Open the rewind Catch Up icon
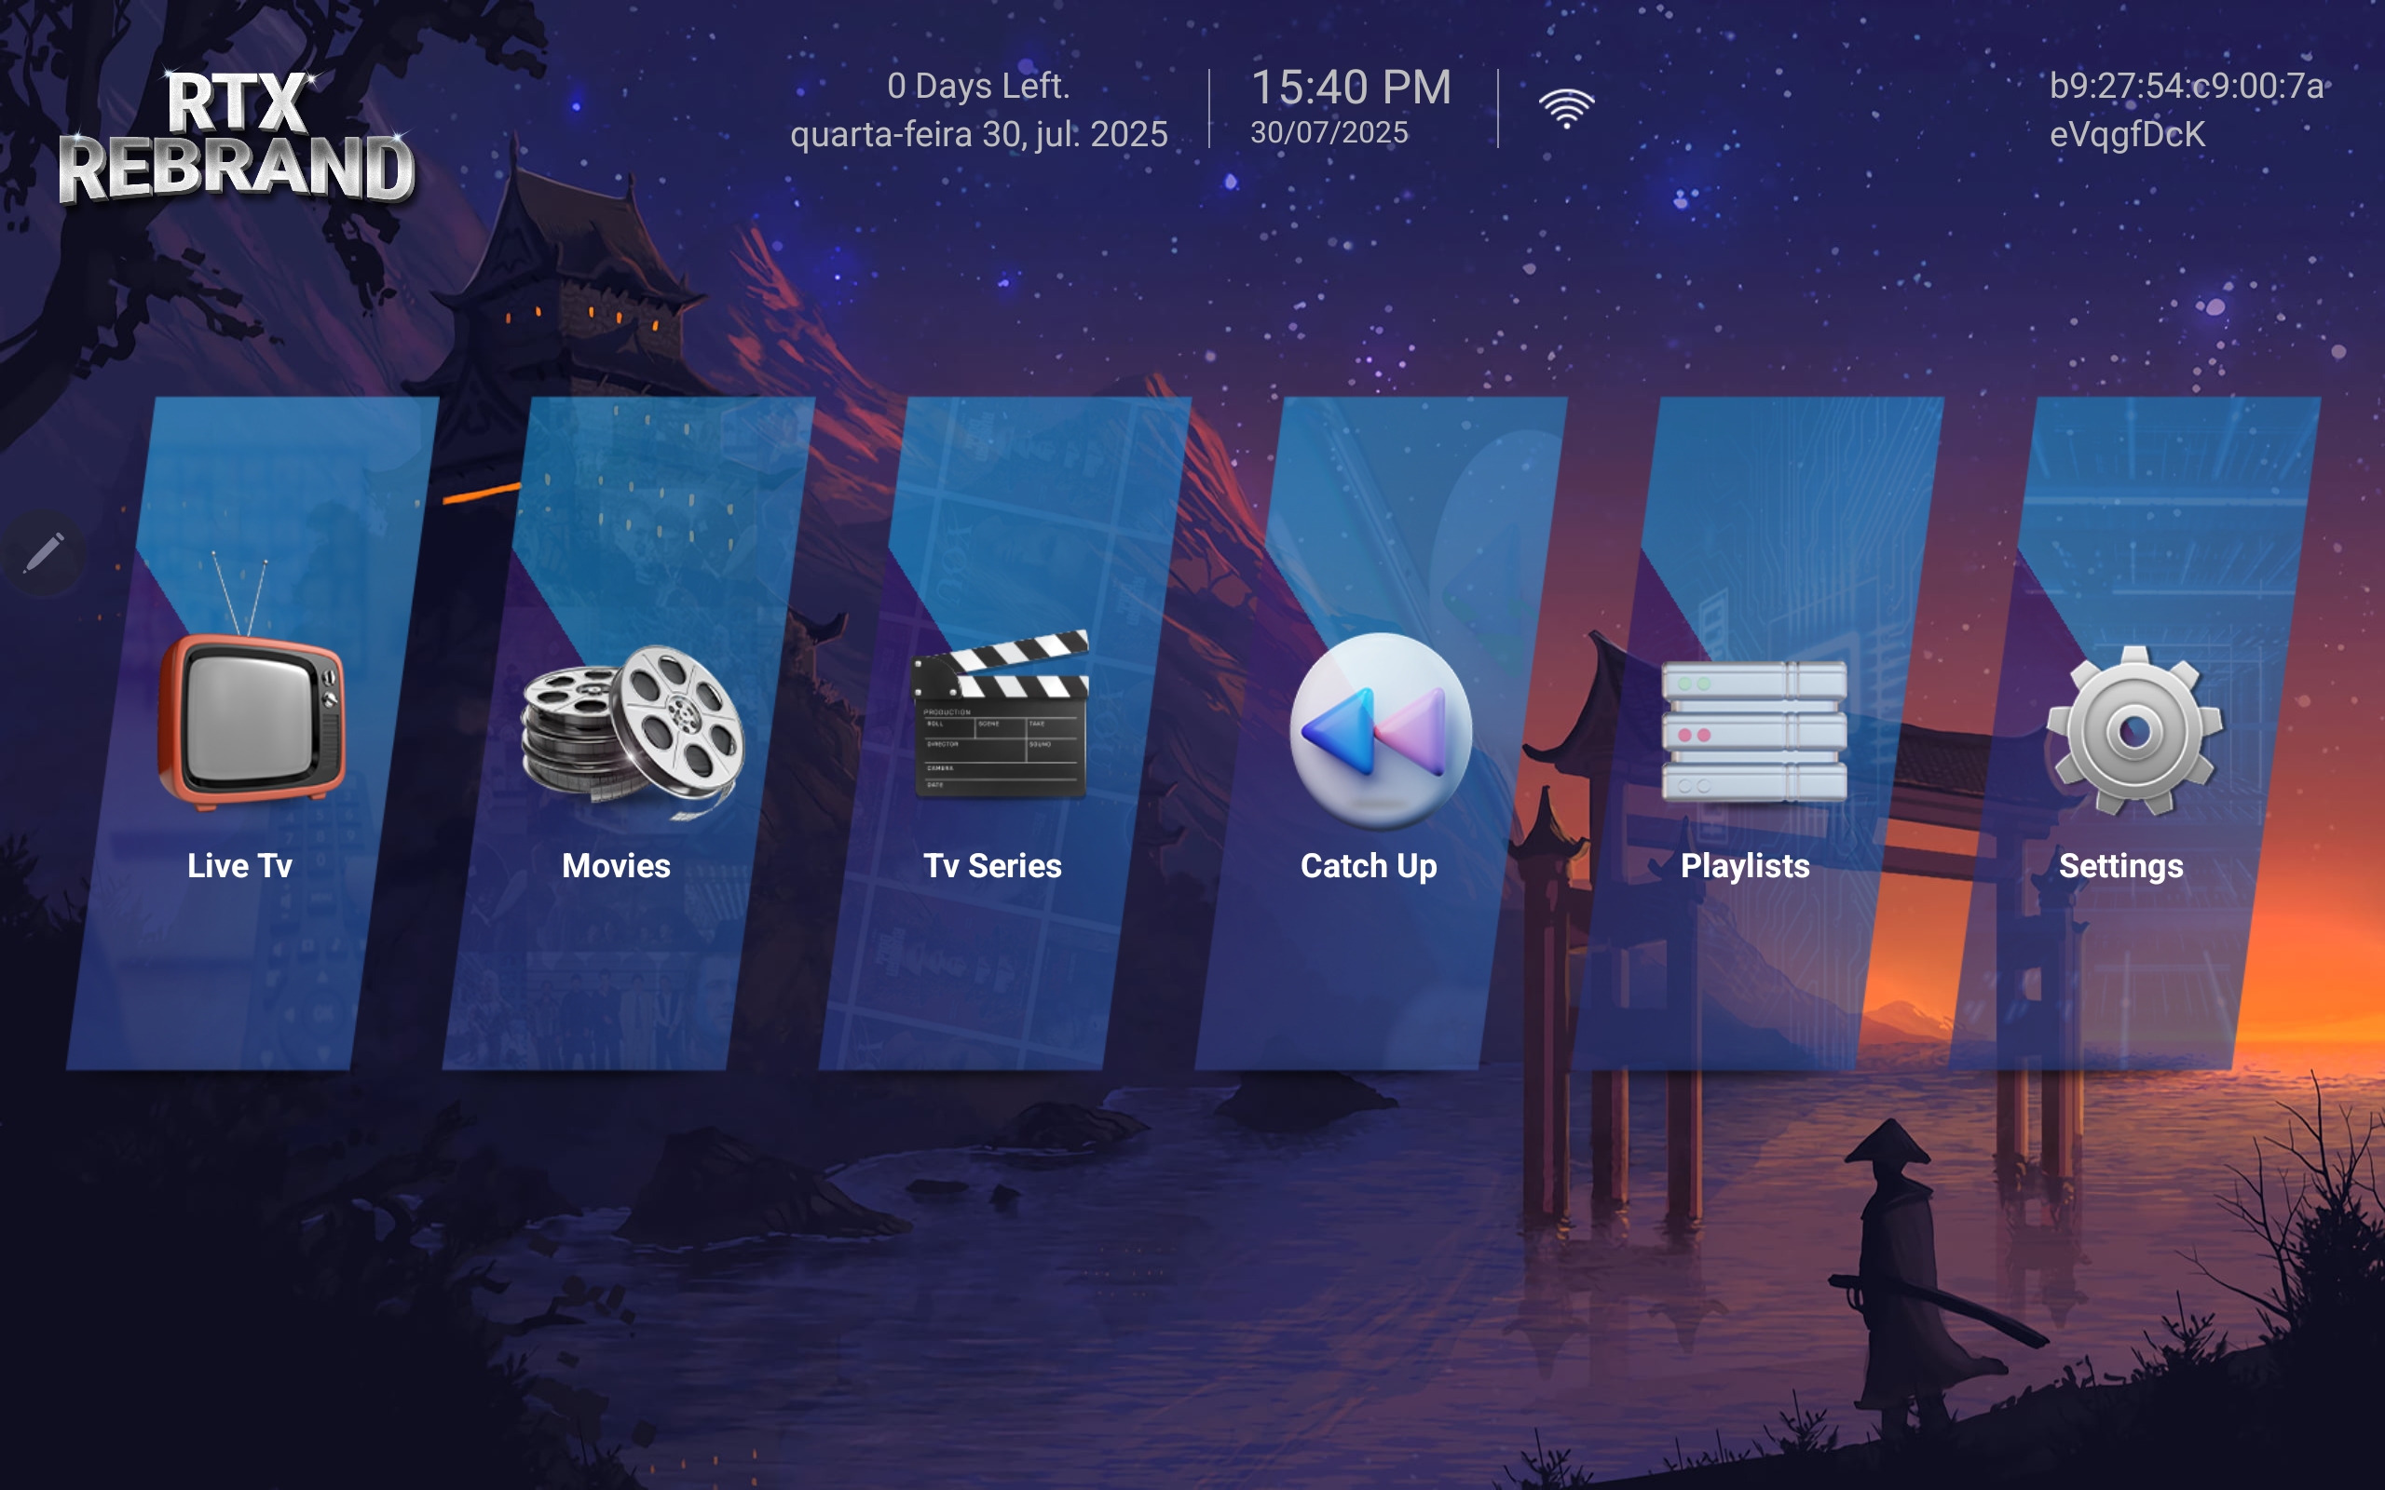The image size is (2385, 1490). [x=1380, y=730]
